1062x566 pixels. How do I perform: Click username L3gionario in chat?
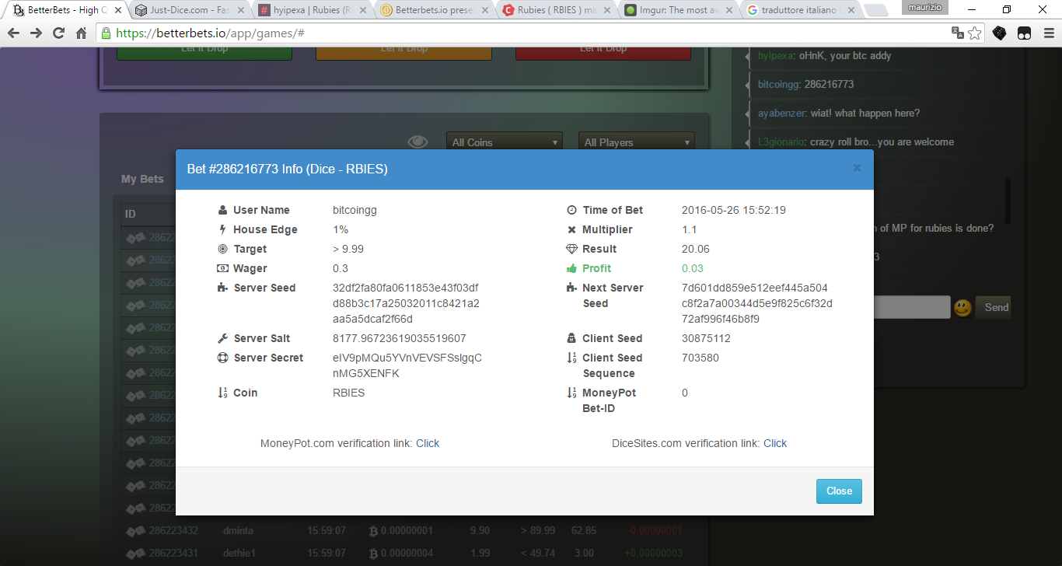pyautogui.click(x=781, y=141)
